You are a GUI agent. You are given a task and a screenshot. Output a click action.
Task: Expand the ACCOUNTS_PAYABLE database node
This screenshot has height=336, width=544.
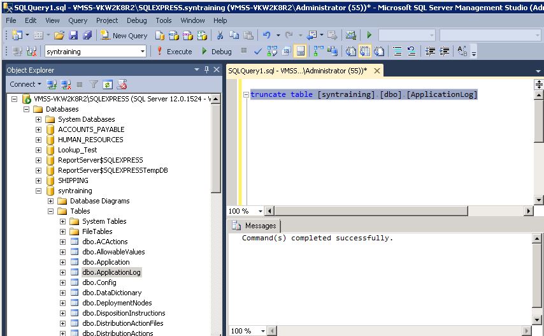(x=38, y=129)
